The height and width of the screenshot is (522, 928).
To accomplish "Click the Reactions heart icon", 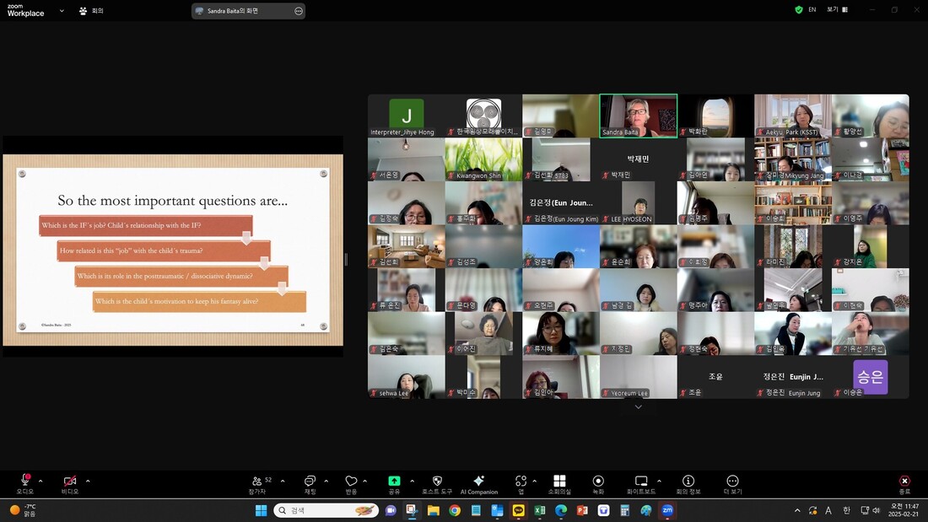I will [x=351, y=482].
